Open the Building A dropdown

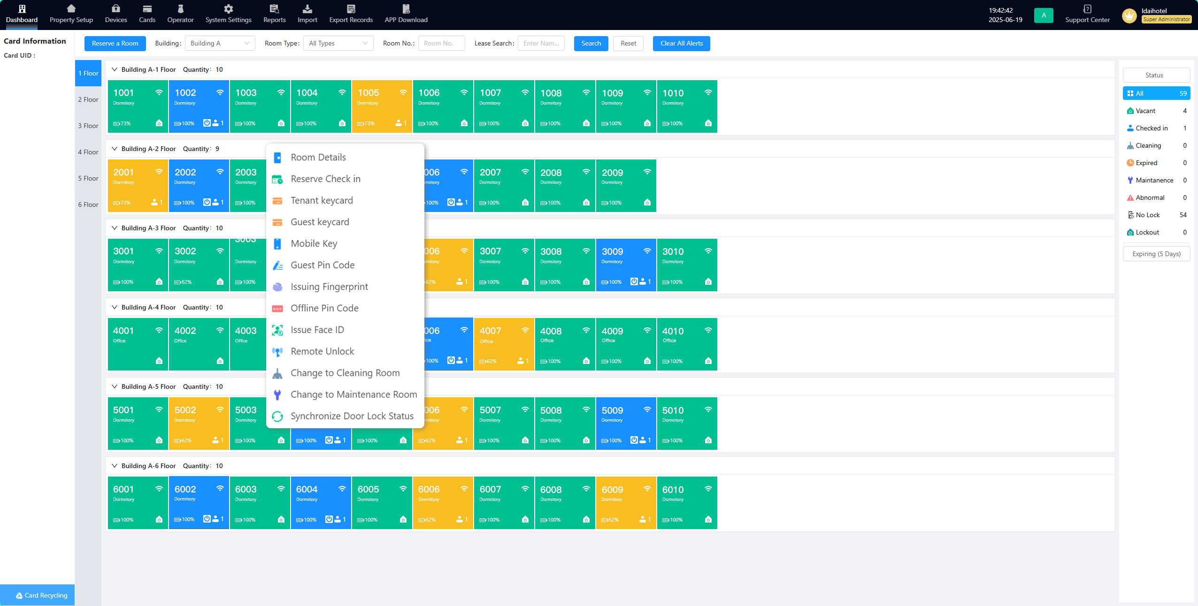tap(220, 43)
